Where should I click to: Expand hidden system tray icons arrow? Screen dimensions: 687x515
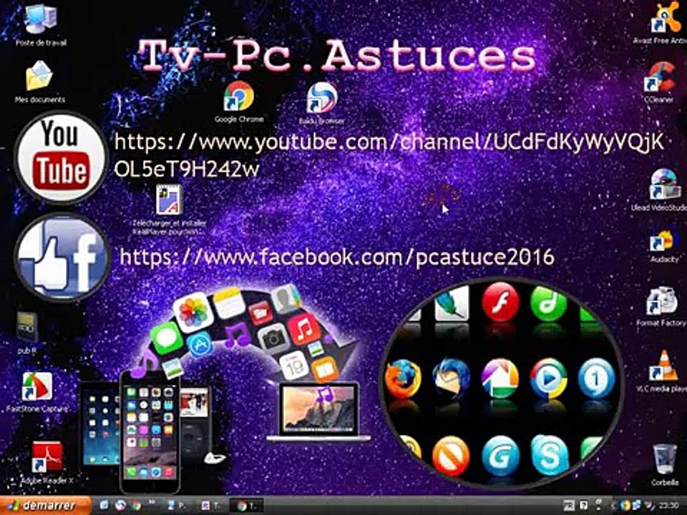click(613, 506)
